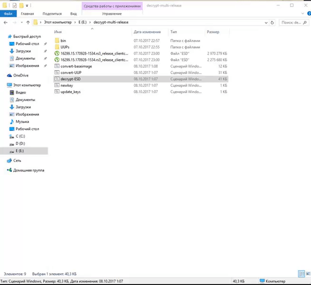Open Музыка folder in sidebar
Image resolution: width=311 pixels, height=285 pixels.
tap(22, 122)
